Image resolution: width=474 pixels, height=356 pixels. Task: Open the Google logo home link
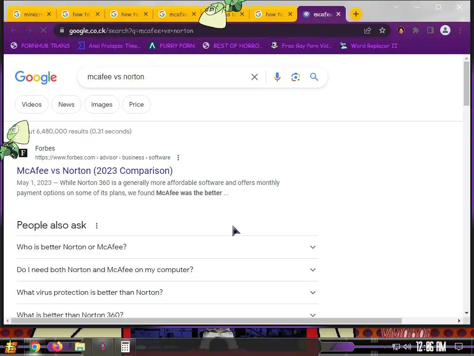[x=36, y=77]
